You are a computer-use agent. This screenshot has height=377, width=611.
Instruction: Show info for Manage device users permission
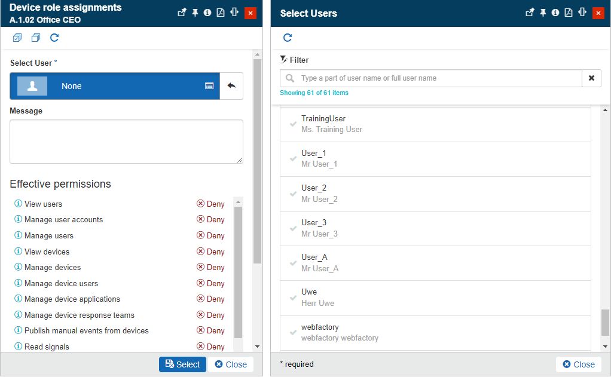pyautogui.click(x=18, y=283)
